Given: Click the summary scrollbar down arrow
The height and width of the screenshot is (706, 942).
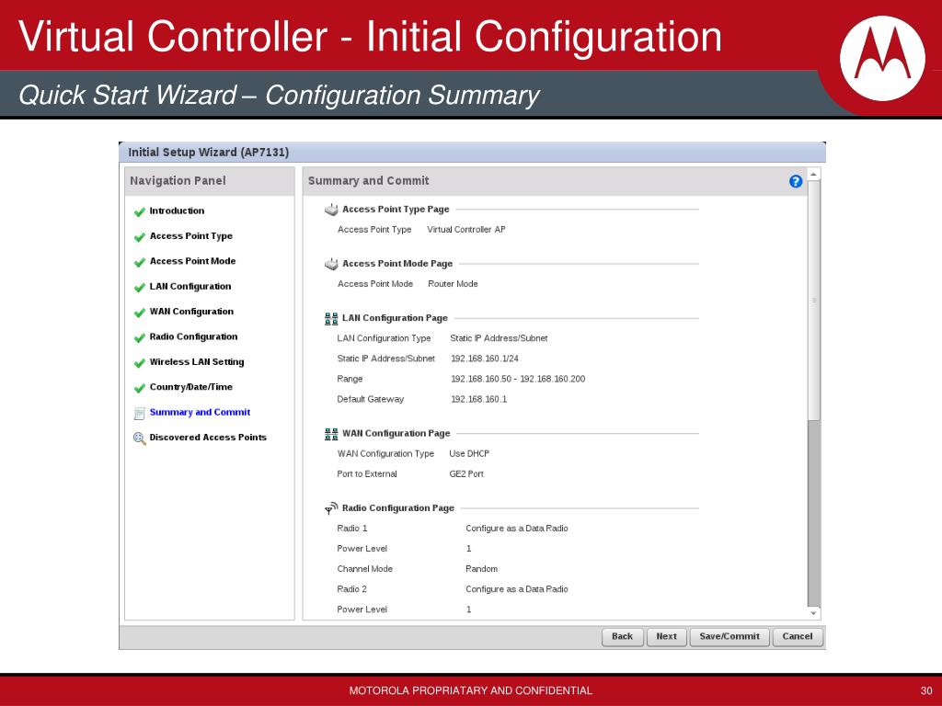Looking at the screenshot, I should point(813,613).
